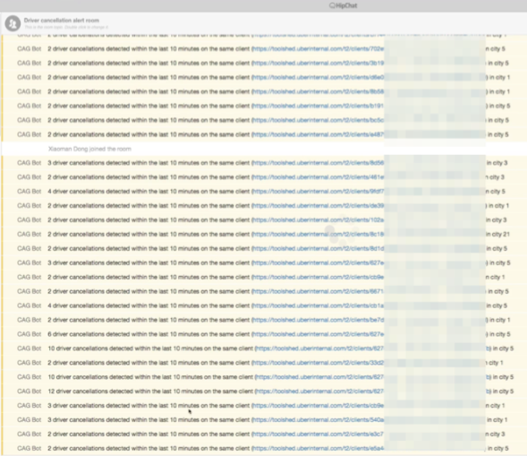Click CAG Bot sender name on client e5a4 row
Viewport: 527px width, 456px height.
coord(30,448)
